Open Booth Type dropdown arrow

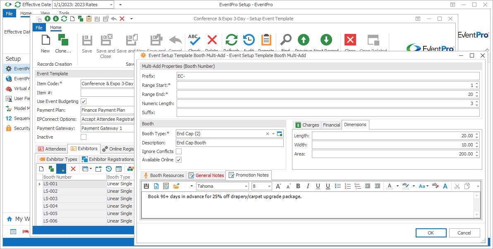(x=273, y=134)
